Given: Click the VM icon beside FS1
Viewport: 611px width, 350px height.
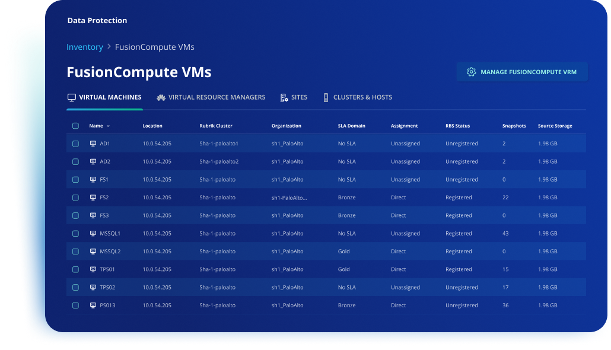Looking at the screenshot, I should pyautogui.click(x=93, y=179).
